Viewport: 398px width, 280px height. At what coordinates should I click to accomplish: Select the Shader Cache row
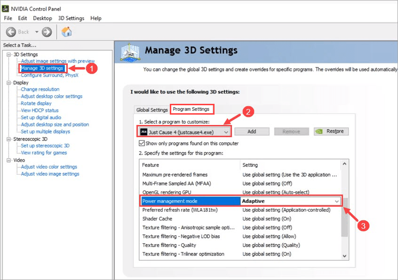click(x=239, y=218)
